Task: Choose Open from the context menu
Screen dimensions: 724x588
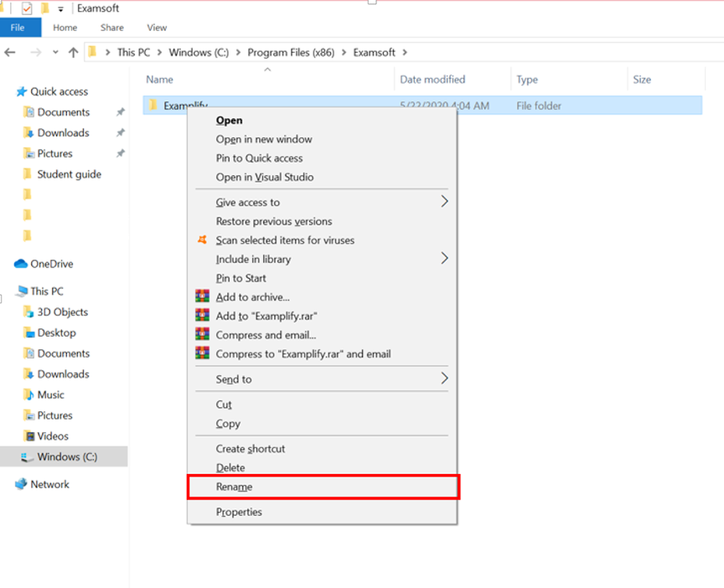Action: 322,121
